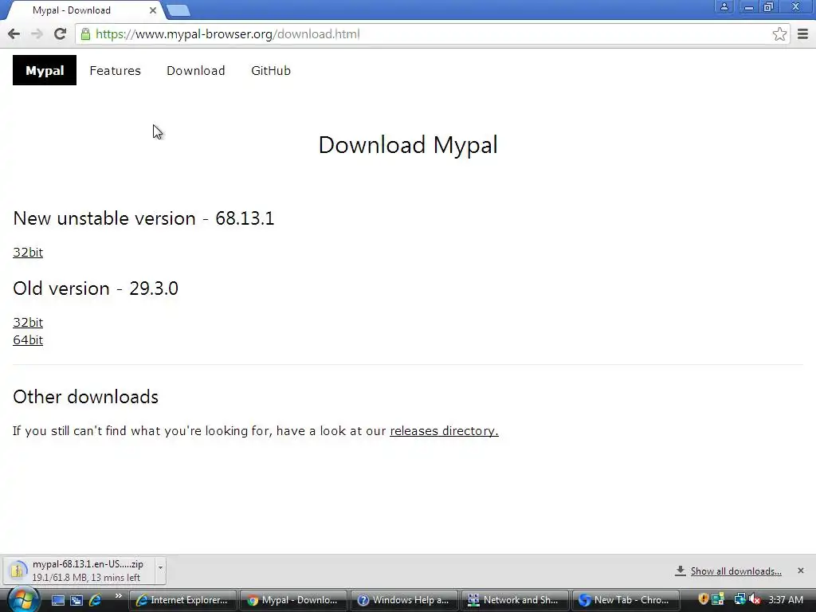Click the muted volume tray icon

coord(755,599)
